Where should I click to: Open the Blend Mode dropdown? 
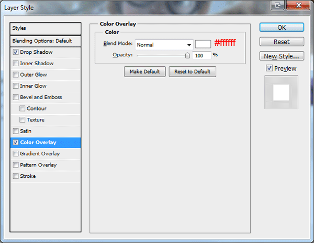(164, 45)
